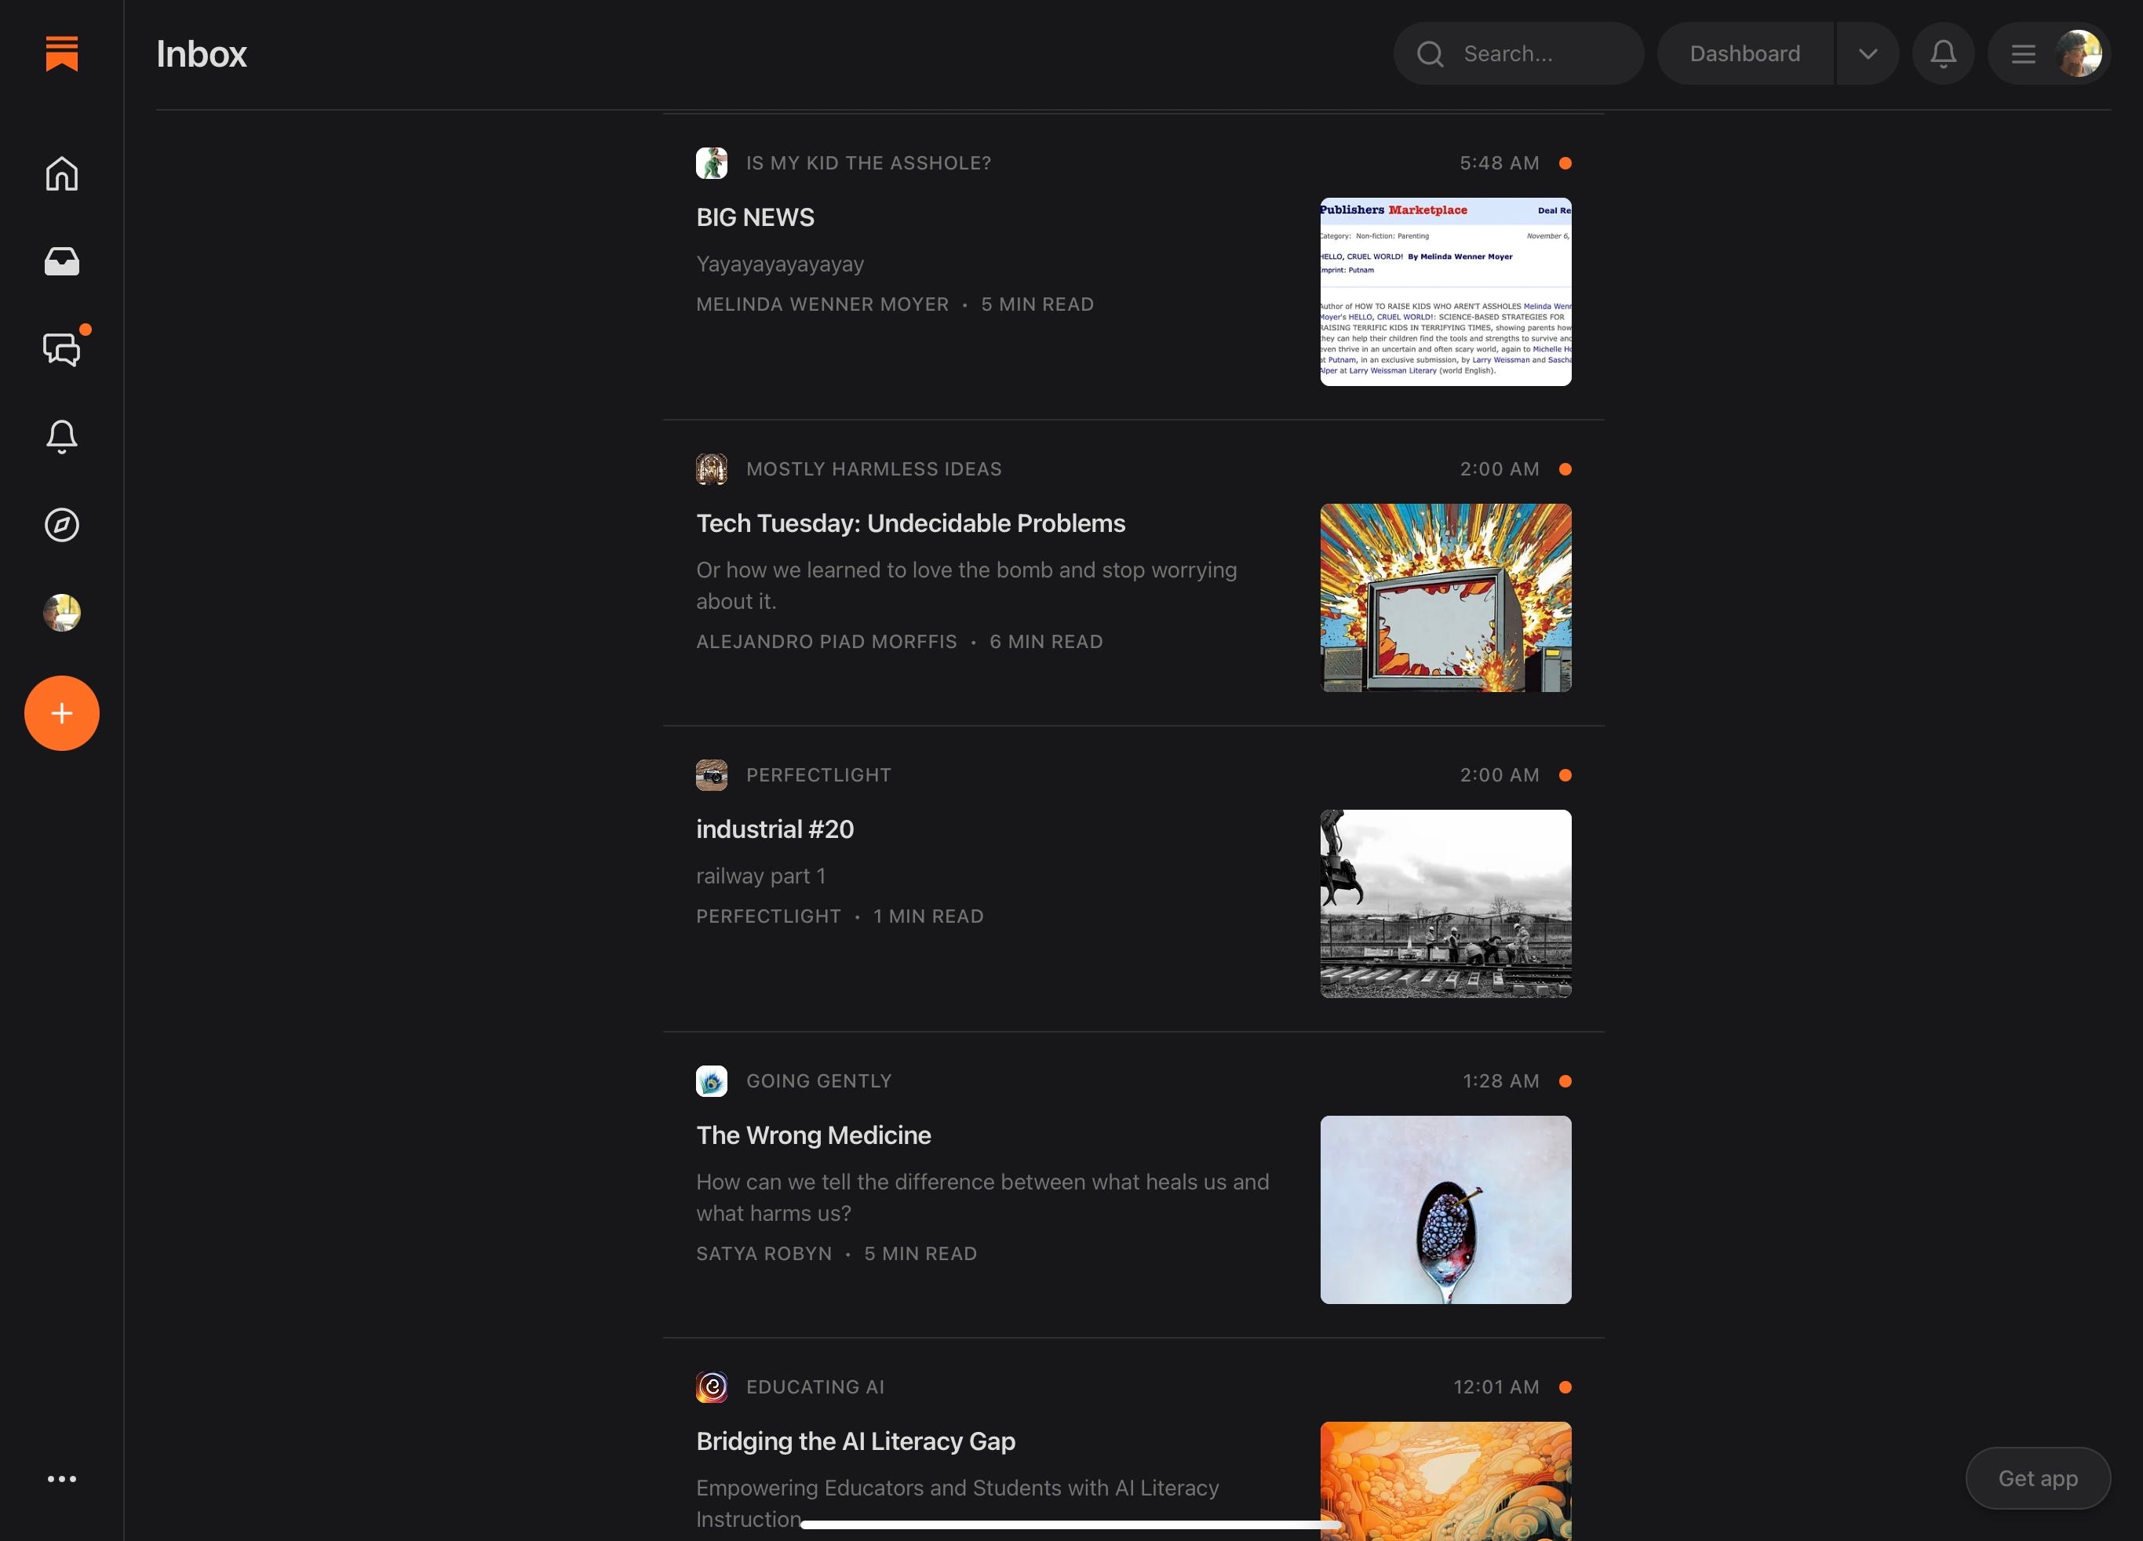
Task: Open the black-and-white railway thumbnail
Action: 1445,904
